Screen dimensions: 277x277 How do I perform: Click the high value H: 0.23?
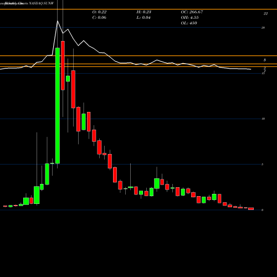(144, 12)
